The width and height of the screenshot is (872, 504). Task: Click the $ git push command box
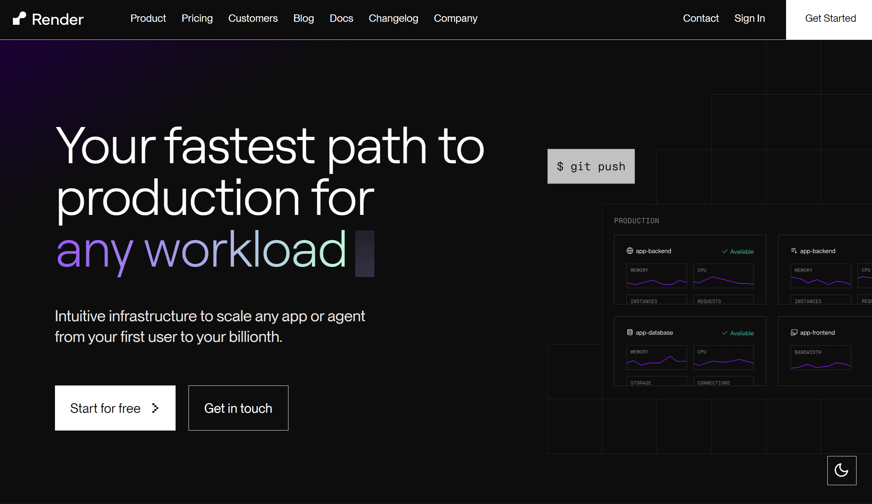pos(591,166)
